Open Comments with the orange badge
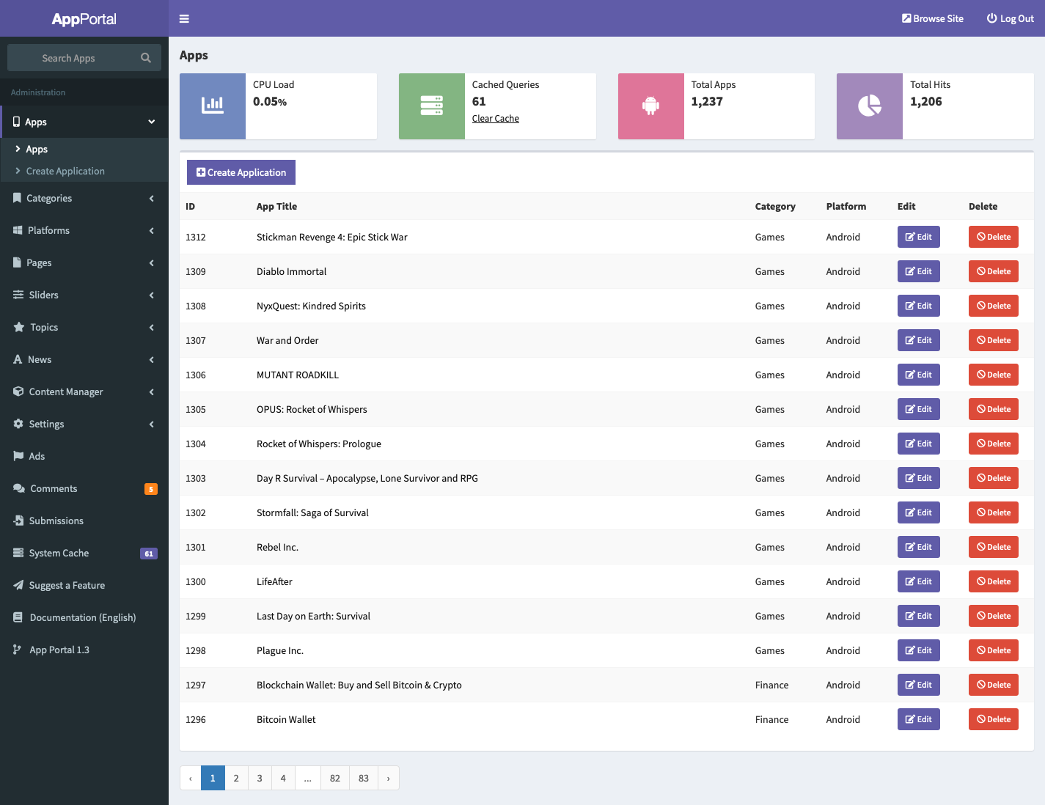Image resolution: width=1045 pixels, height=805 pixels. (54, 488)
